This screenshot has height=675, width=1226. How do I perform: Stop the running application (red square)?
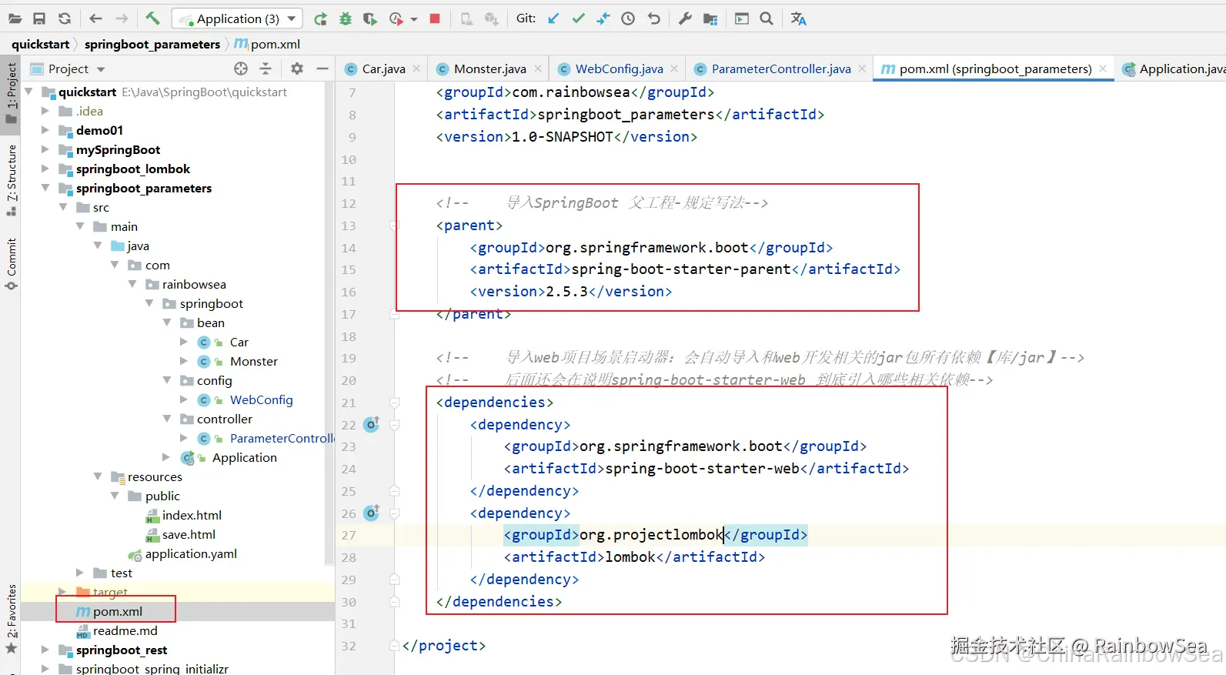coord(435,18)
